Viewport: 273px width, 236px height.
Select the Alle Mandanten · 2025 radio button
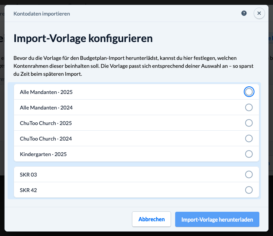coord(249,92)
